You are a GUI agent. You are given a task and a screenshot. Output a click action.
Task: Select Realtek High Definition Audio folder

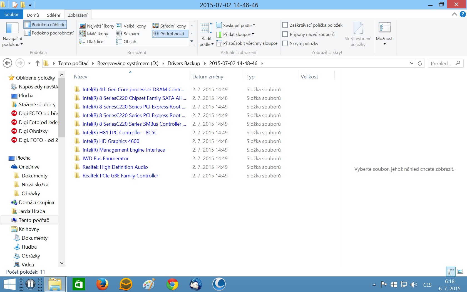point(115,167)
